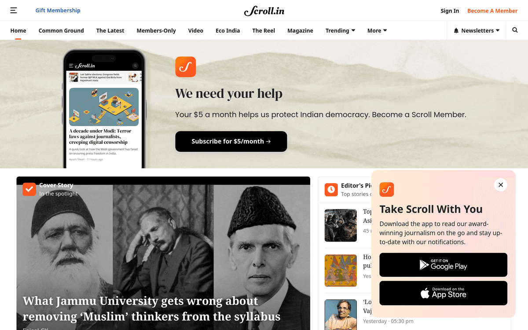
Task: Close the Take Scroll With You popup
Action: click(x=501, y=185)
